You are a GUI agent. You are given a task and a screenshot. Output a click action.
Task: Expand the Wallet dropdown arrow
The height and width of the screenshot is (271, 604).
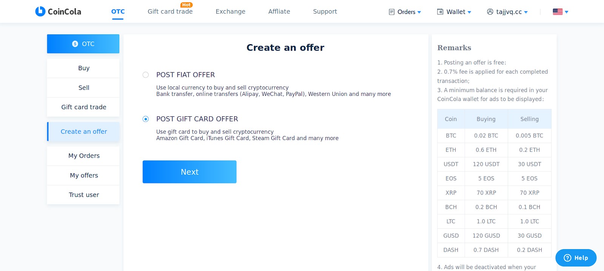pos(469,12)
